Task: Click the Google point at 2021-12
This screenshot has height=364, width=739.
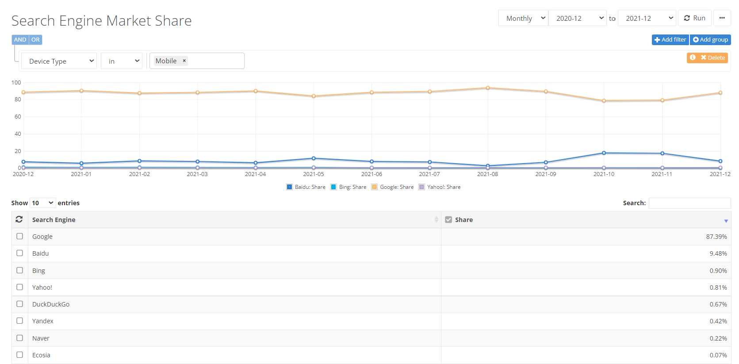Action: 720,93
